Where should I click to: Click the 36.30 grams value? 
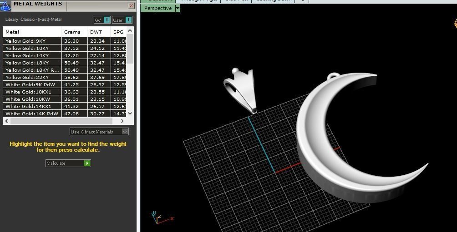71,41
